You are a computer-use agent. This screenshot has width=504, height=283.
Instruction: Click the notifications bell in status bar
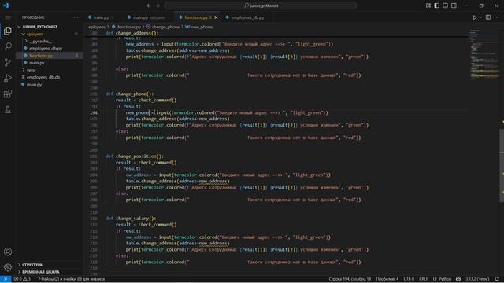click(497, 279)
